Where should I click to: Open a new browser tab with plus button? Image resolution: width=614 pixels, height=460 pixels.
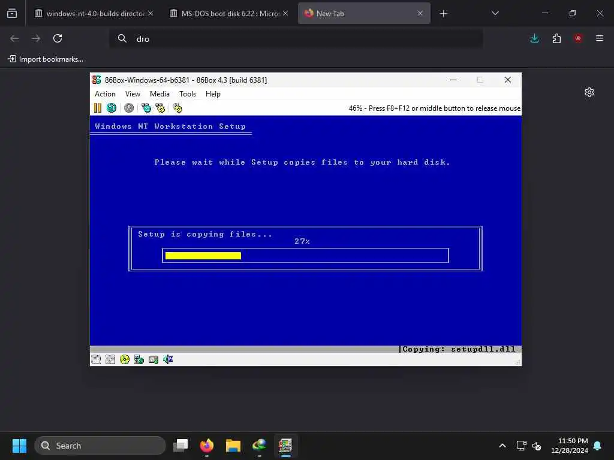pos(443,14)
